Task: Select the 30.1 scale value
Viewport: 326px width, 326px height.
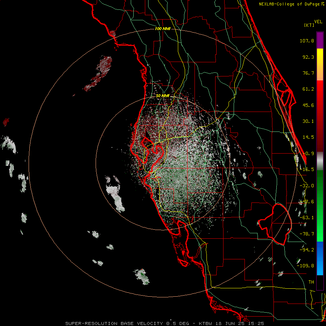Action: (308, 121)
